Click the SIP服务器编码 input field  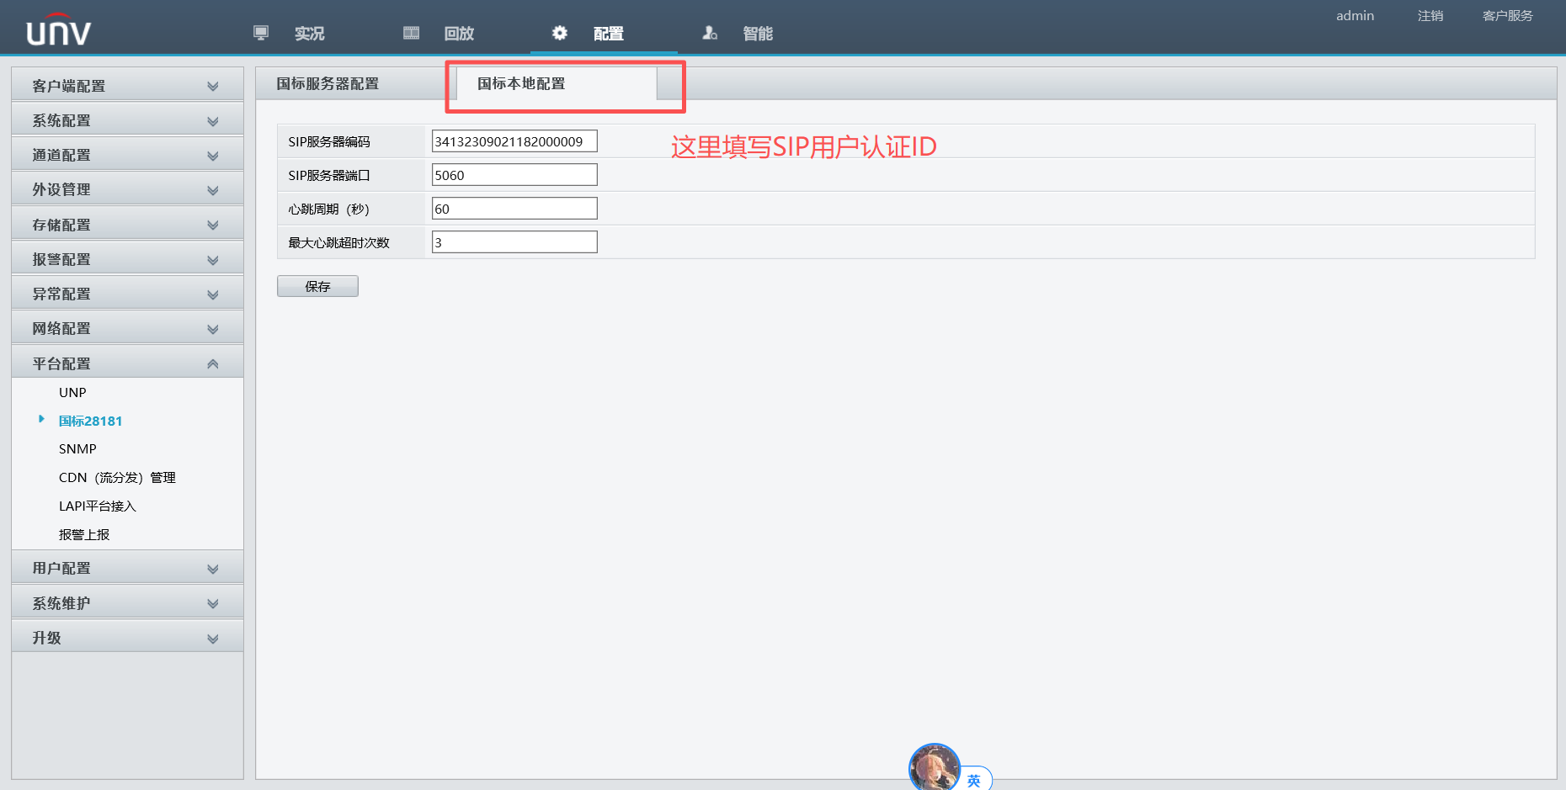[x=514, y=141]
